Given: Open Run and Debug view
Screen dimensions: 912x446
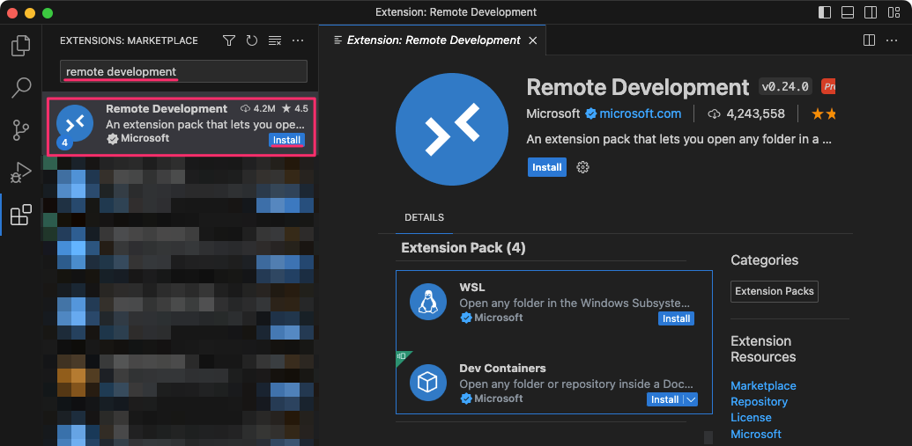Looking at the screenshot, I should pos(21,172).
